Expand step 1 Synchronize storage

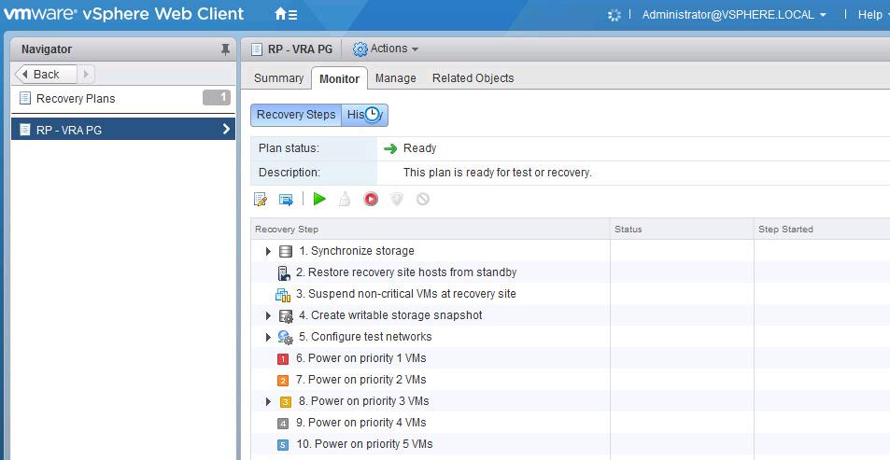tap(268, 251)
